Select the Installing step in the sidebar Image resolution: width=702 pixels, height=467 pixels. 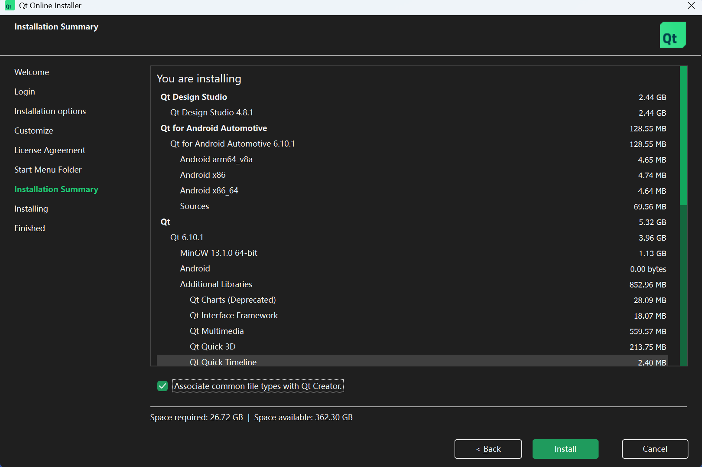(x=31, y=209)
